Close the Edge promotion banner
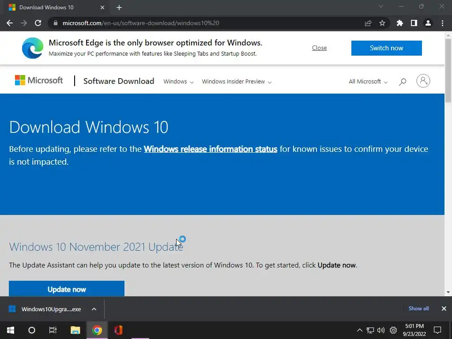The height and width of the screenshot is (339, 452). [x=320, y=48]
